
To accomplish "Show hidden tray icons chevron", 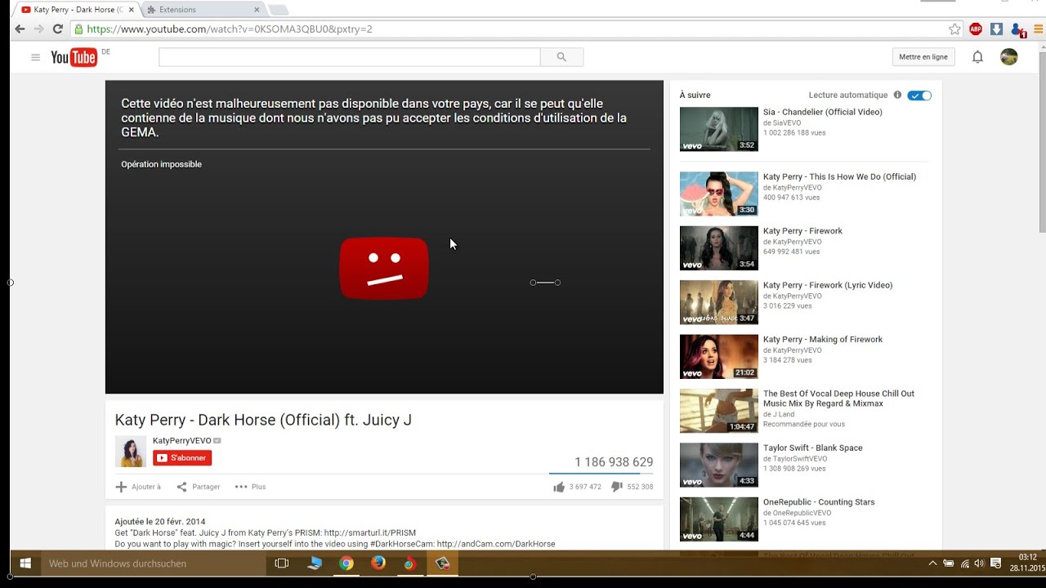I will 932,563.
